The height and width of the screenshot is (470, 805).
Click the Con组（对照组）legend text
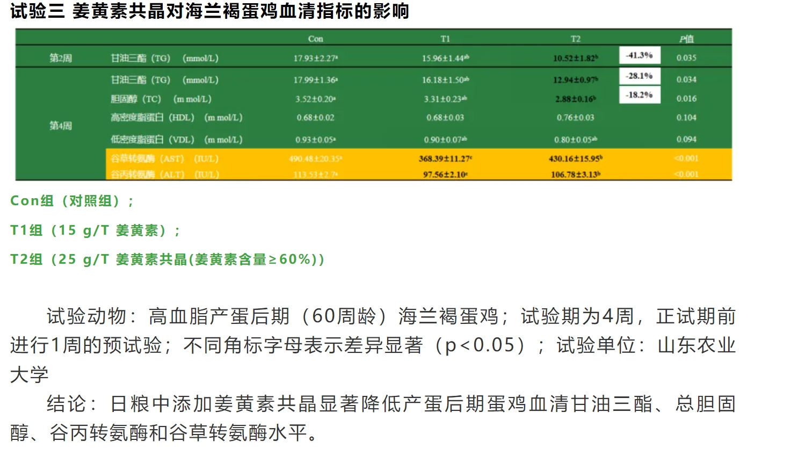(x=72, y=201)
